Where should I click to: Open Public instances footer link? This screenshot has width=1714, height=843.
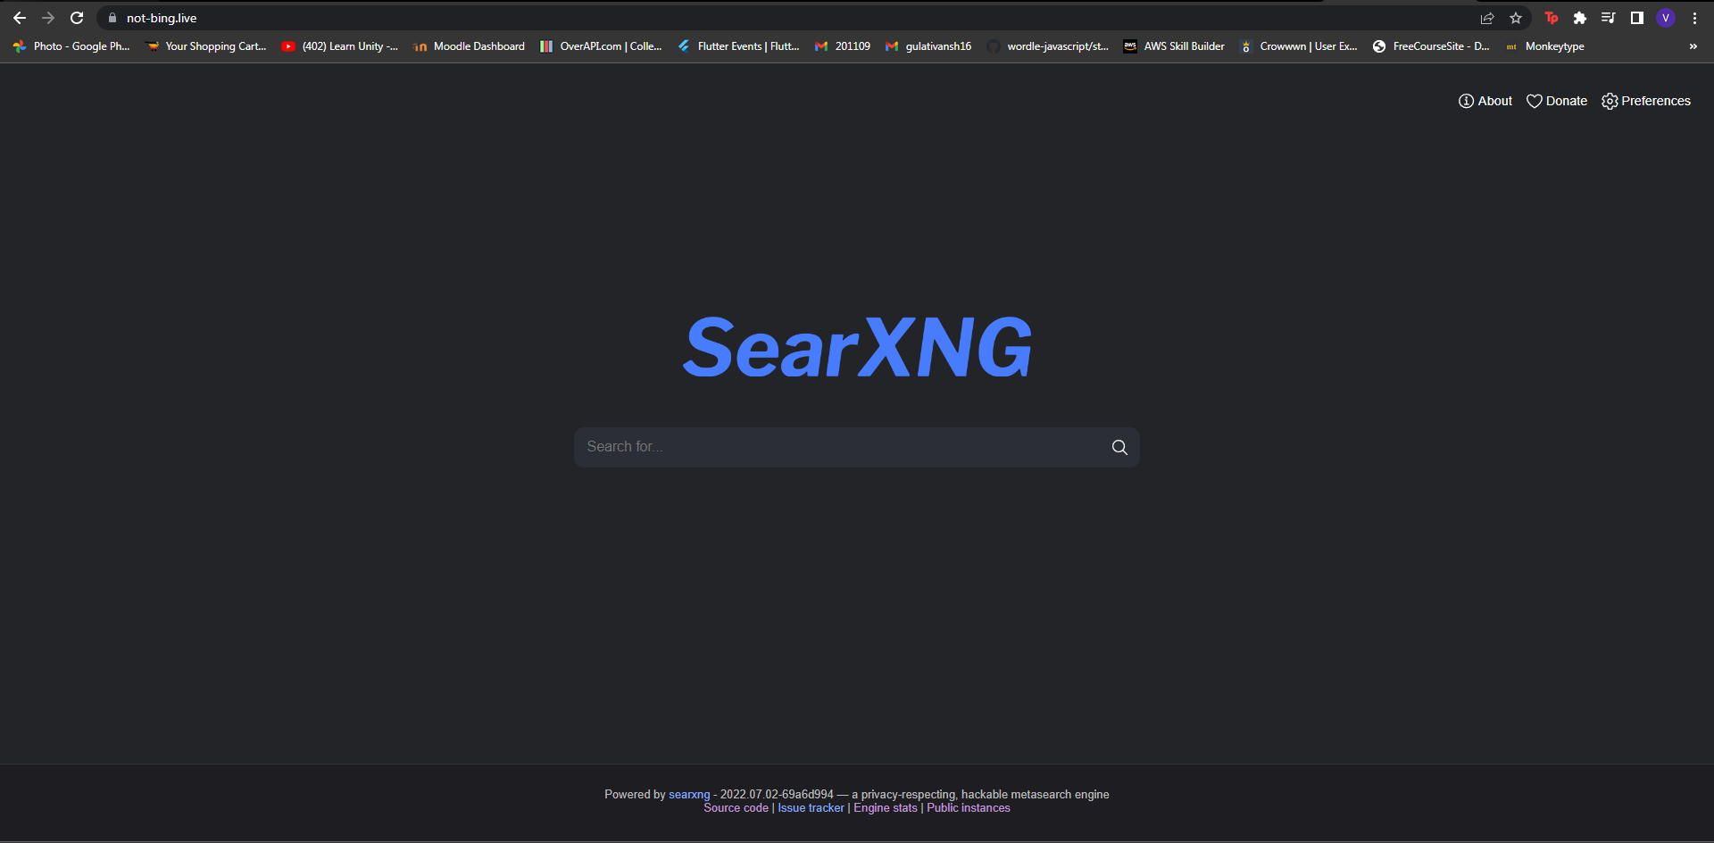click(969, 807)
